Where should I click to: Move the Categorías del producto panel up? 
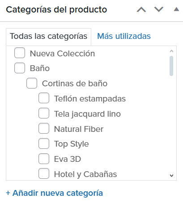pos(141,9)
